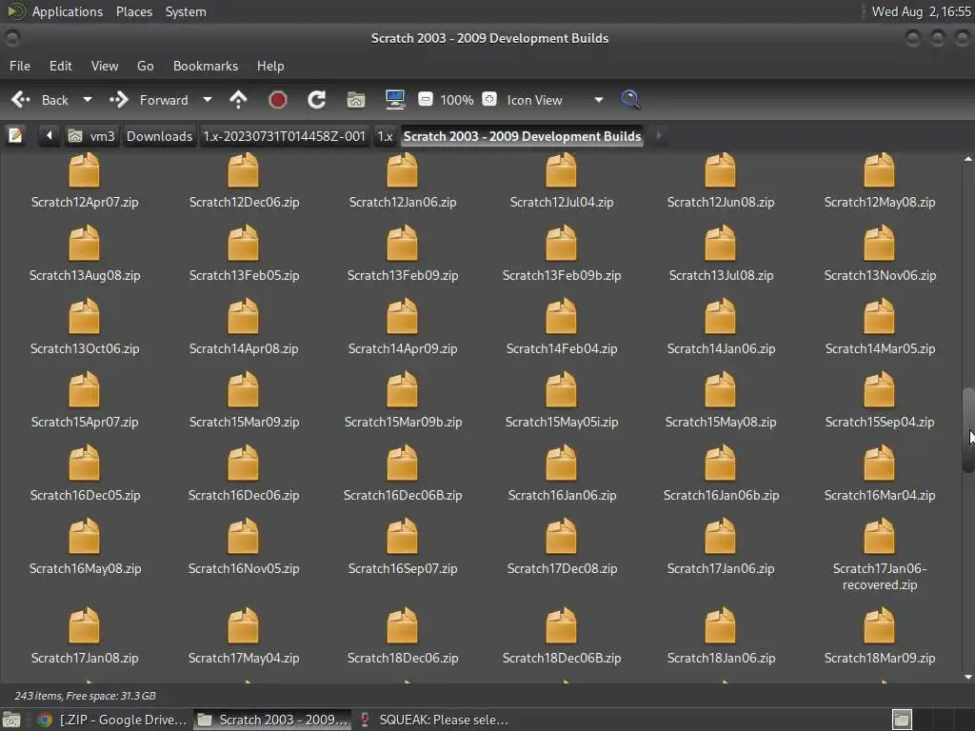Toggle text-based location bar edit icon

pos(15,135)
